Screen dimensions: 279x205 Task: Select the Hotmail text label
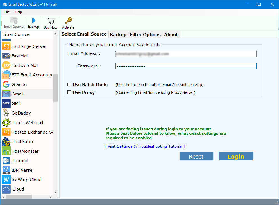coord(20,161)
